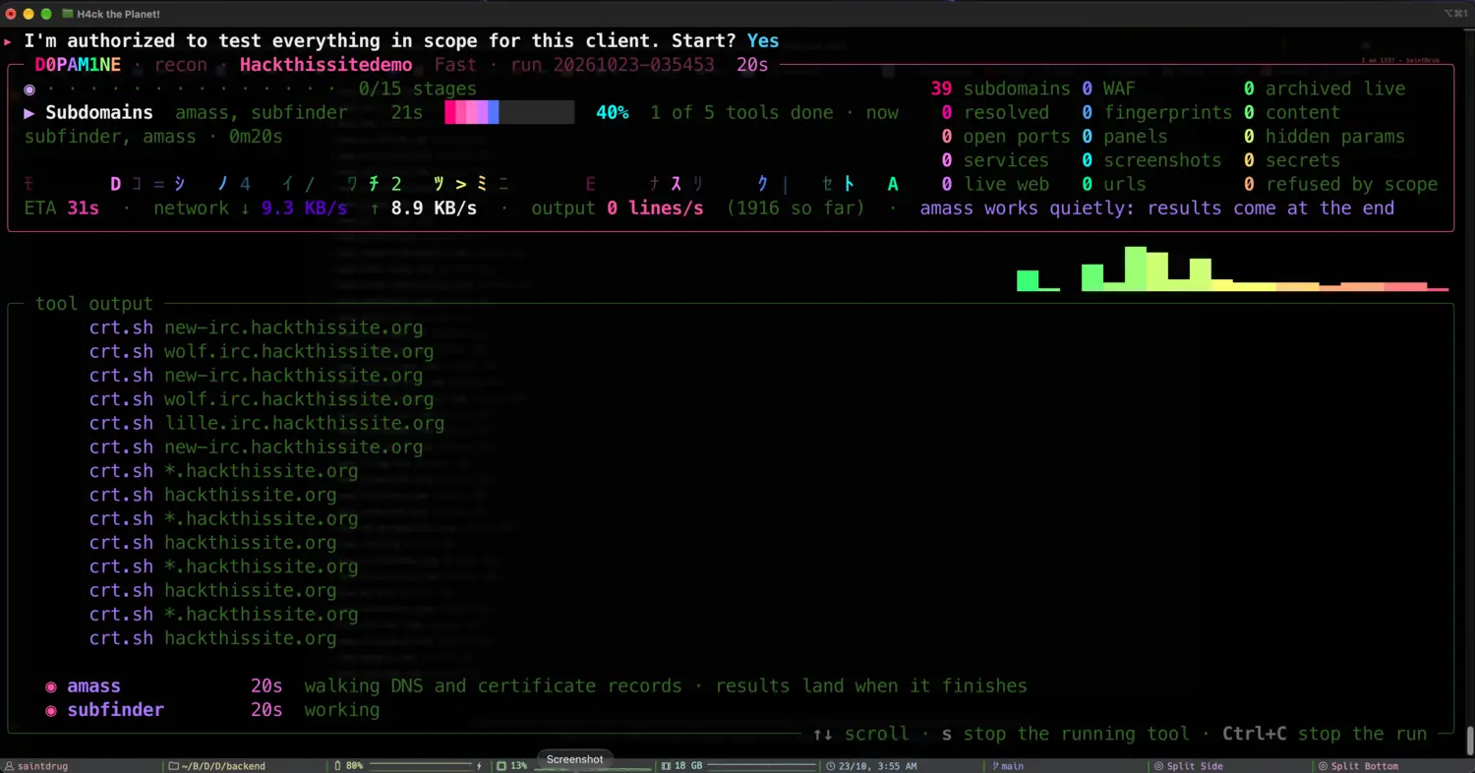
Task: Click the 'lille.irc.hackthissite.org' output line
Action: pos(304,423)
